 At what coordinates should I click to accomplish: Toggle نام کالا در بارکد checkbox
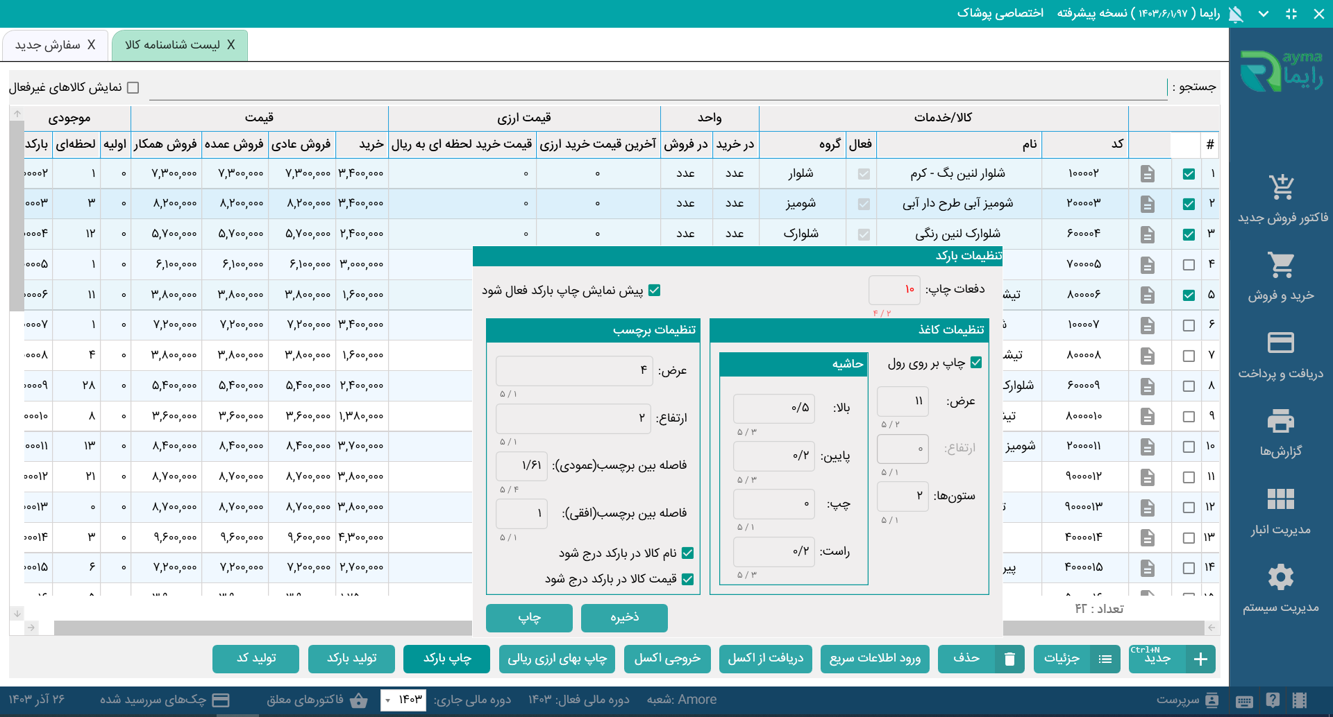688,553
